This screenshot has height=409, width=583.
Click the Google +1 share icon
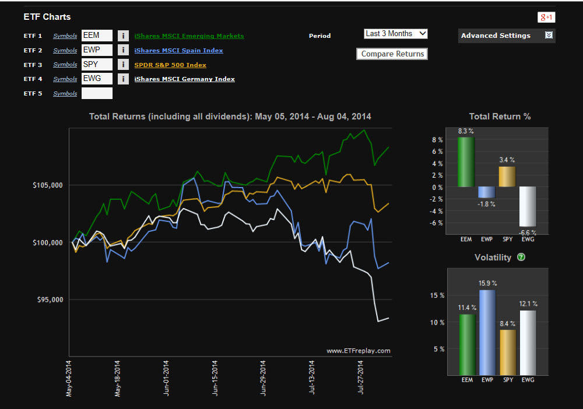point(546,17)
